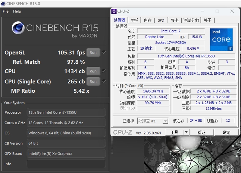Click the 1496.34 MHz core speed value

[153, 91]
